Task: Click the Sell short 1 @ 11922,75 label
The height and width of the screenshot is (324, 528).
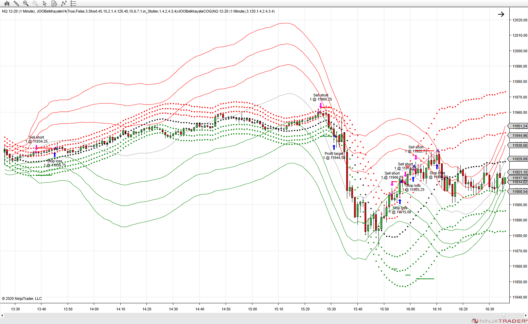Action: (x=416, y=149)
